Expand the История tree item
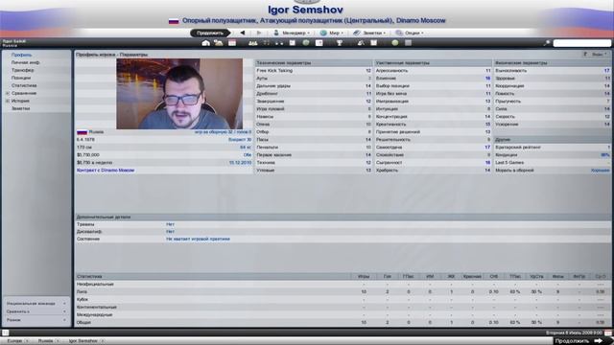The height and width of the screenshot is (345, 614). coord(7,101)
